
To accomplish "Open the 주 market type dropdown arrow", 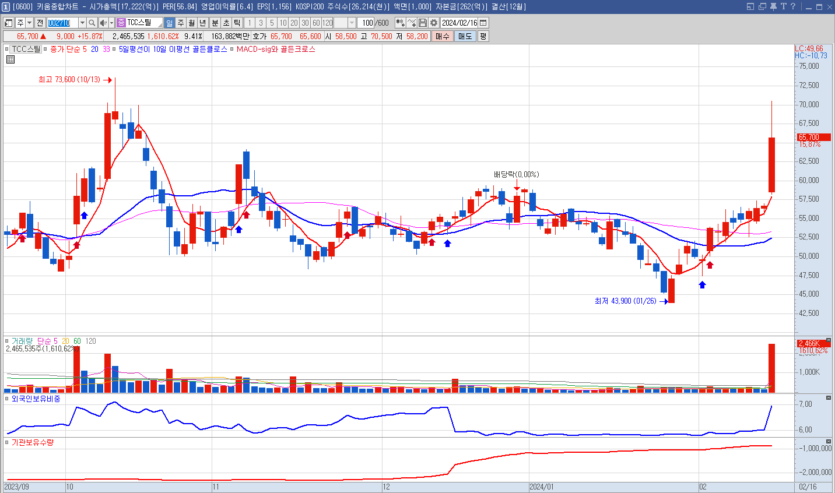I will click(29, 23).
